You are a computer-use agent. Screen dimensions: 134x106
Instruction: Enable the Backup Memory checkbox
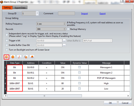[68, 29]
